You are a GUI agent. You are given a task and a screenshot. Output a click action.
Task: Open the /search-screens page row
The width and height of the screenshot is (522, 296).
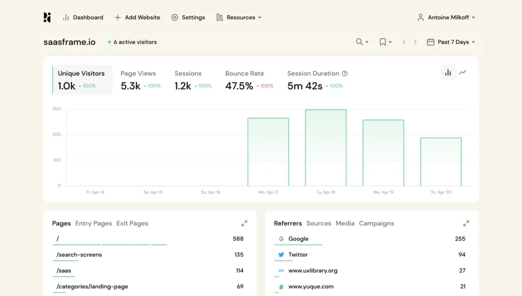pyautogui.click(x=79, y=255)
